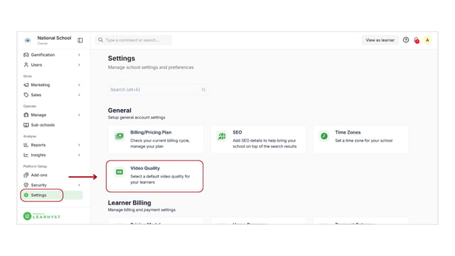Open the Gamification menu item
Image resolution: width=455 pixels, height=256 pixels.
(x=52, y=54)
